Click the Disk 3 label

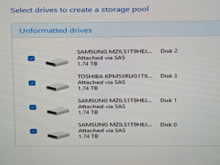(x=169, y=76)
